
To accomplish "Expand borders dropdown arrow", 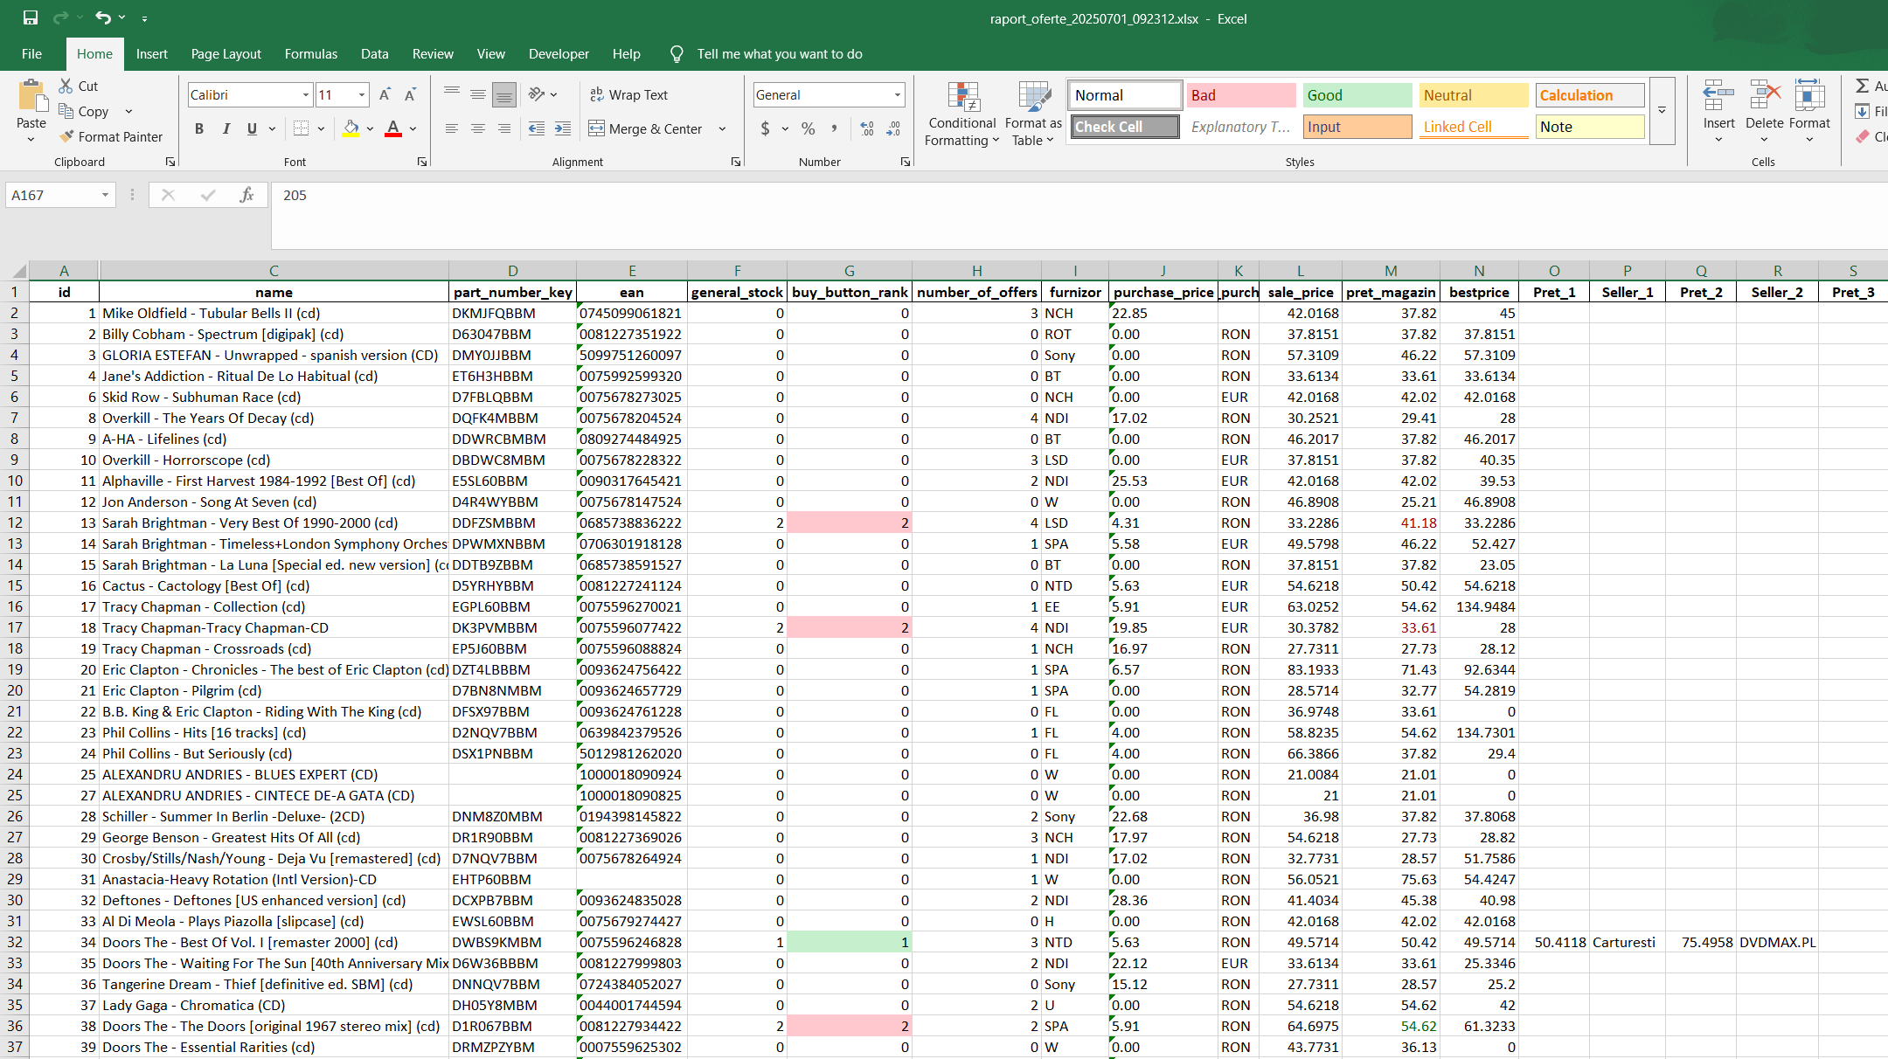I will click(x=321, y=128).
